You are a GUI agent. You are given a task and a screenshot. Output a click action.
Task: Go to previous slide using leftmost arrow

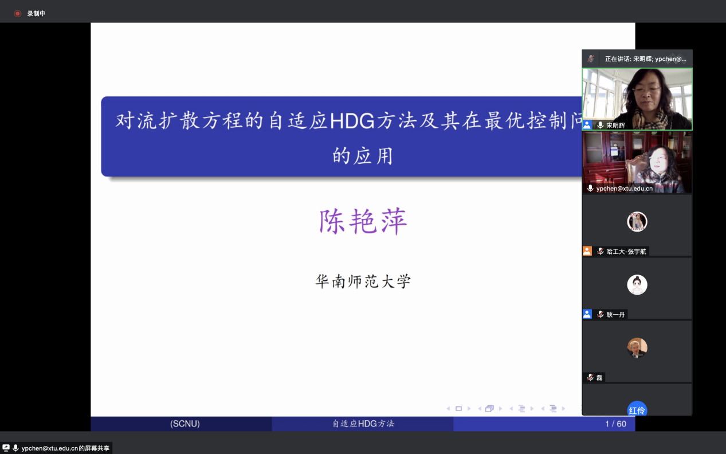(448, 409)
